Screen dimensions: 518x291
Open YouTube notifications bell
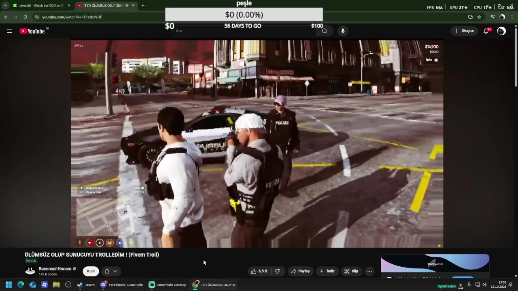pyautogui.click(x=486, y=31)
